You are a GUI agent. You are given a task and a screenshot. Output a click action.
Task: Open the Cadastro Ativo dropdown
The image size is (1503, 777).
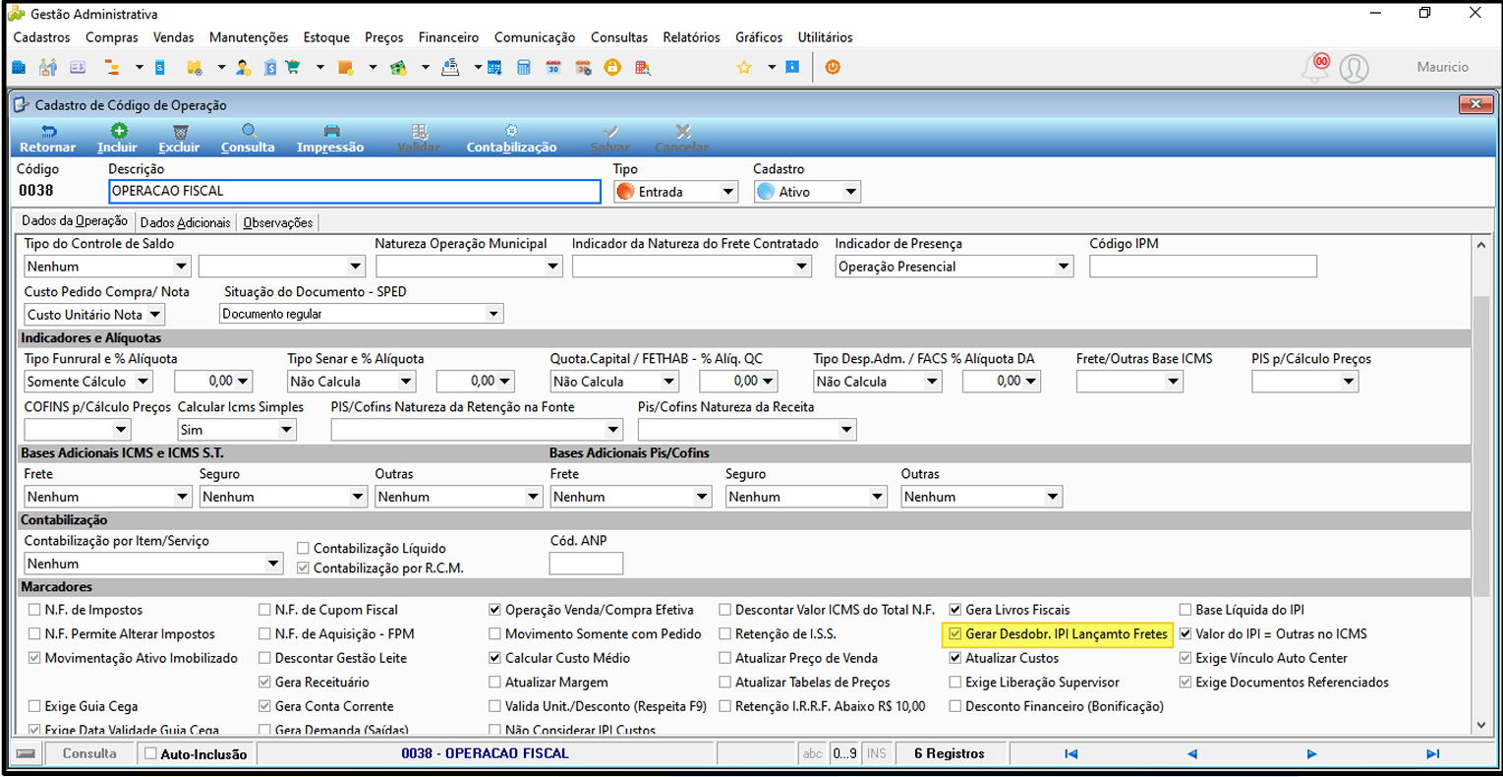tap(807, 192)
